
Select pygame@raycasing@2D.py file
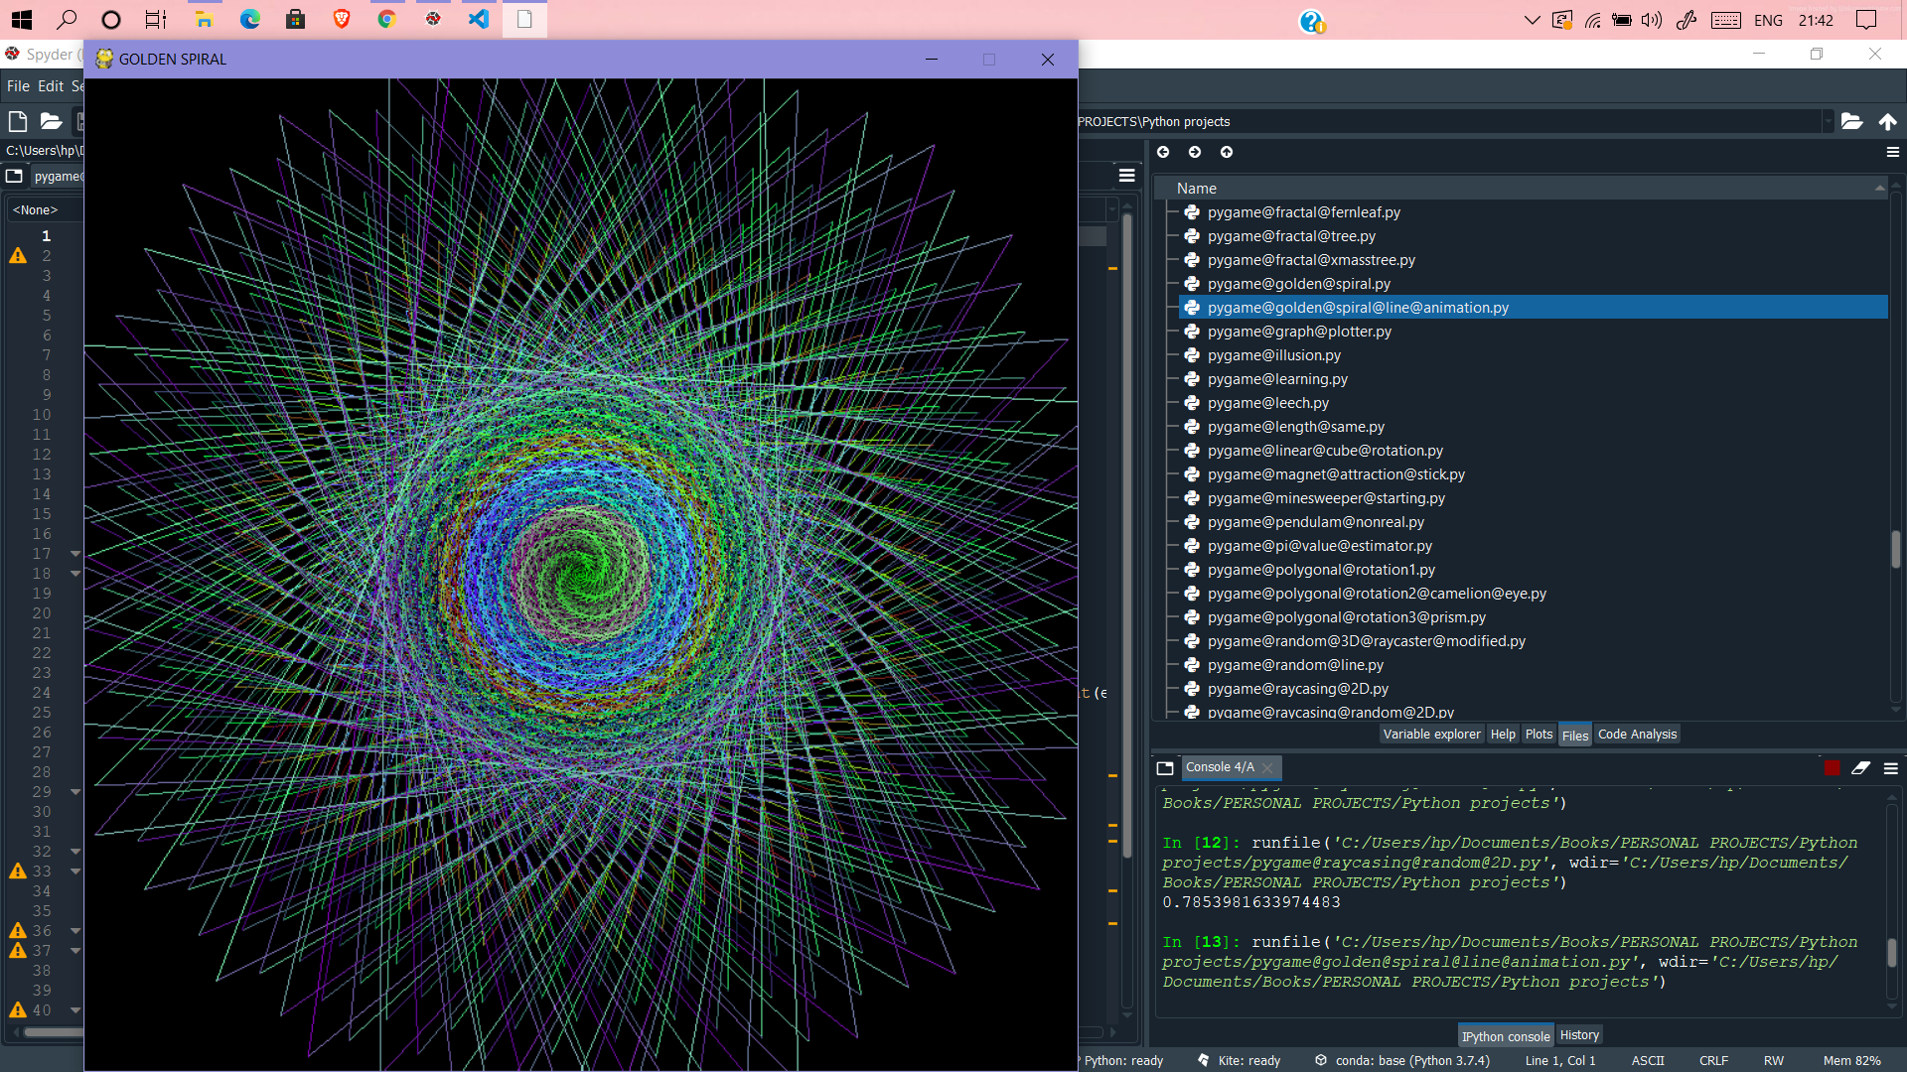point(1298,689)
